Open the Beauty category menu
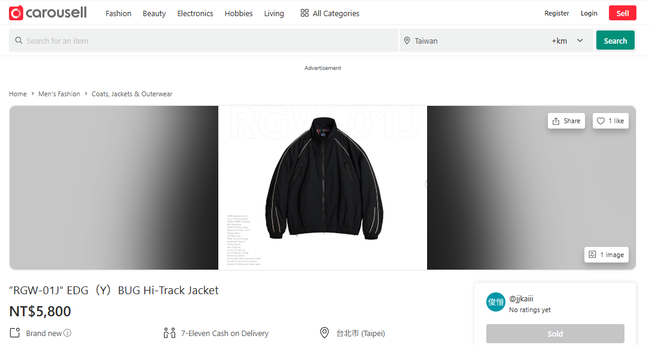The width and height of the screenshot is (649, 345). pyautogui.click(x=154, y=14)
